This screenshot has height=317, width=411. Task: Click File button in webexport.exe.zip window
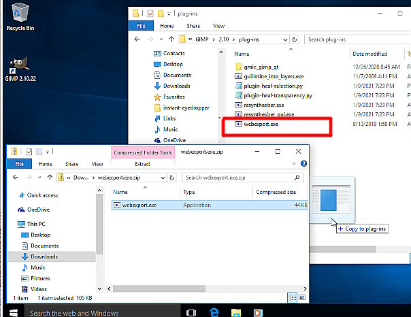18,164
